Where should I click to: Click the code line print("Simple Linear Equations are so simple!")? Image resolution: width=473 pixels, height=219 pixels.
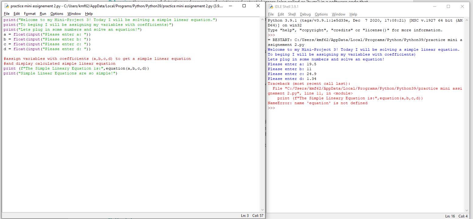[60, 73]
